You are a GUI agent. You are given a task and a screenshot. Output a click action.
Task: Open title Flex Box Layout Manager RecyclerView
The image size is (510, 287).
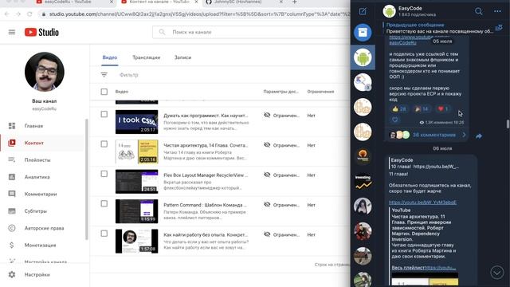tap(206, 175)
